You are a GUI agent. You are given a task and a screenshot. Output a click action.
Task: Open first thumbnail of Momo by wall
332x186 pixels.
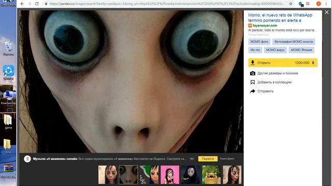[107, 175]
